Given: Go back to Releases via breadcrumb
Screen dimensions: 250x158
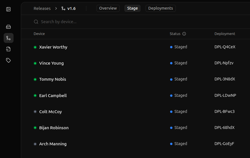Looking at the screenshot, I should click(x=42, y=8).
